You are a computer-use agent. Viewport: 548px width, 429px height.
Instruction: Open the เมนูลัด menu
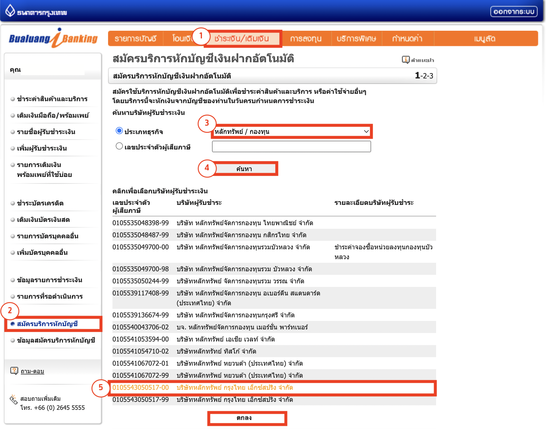pyautogui.click(x=484, y=38)
